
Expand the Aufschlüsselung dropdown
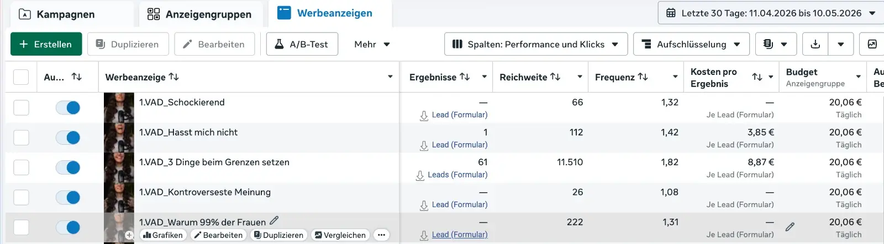691,44
